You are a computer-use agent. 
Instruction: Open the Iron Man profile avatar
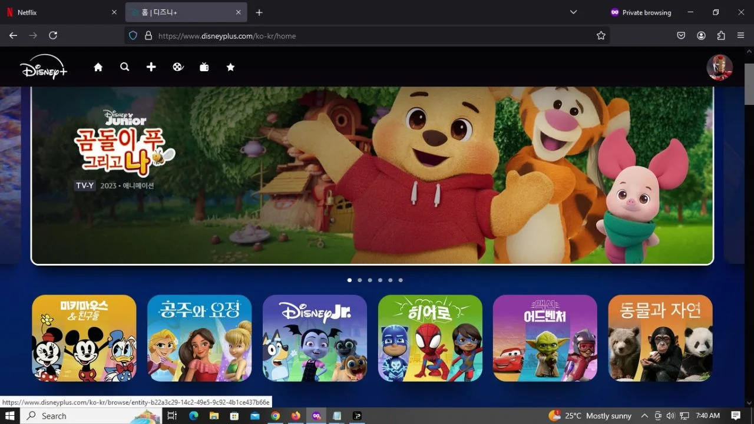coord(720,67)
